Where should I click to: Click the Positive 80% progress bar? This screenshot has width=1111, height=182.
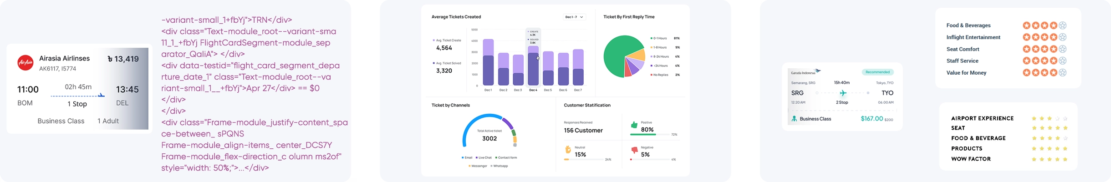pyautogui.click(x=650, y=135)
